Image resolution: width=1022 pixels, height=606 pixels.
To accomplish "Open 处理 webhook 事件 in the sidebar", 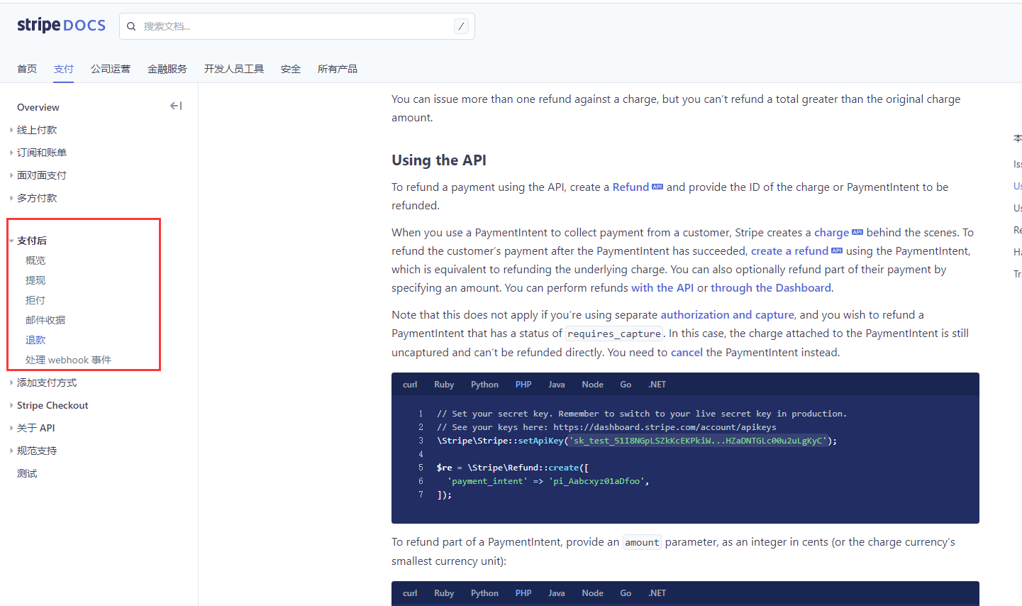I will pos(68,360).
